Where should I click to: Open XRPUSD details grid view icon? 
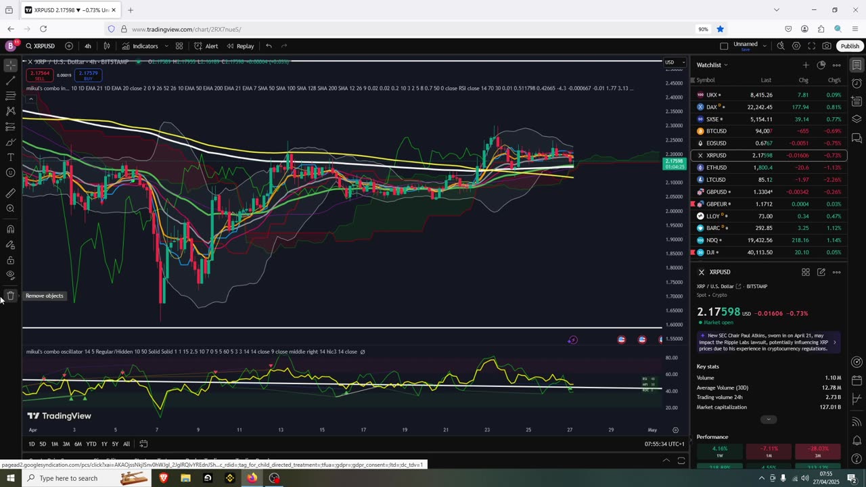806,272
